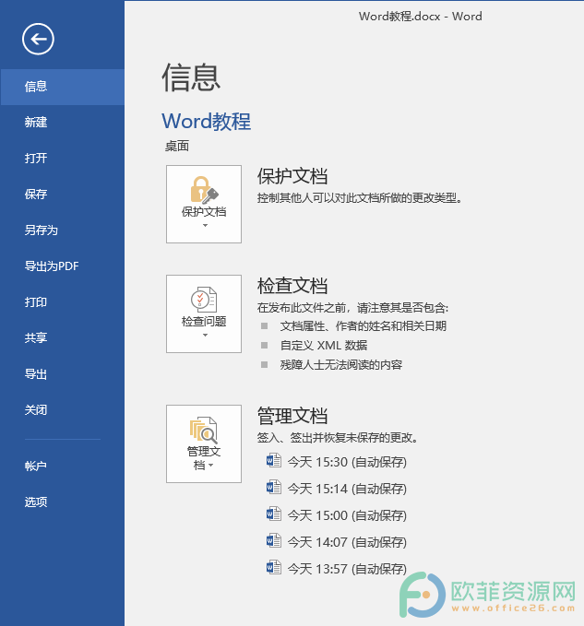Click the text 自定义 XML 数据

click(324, 346)
